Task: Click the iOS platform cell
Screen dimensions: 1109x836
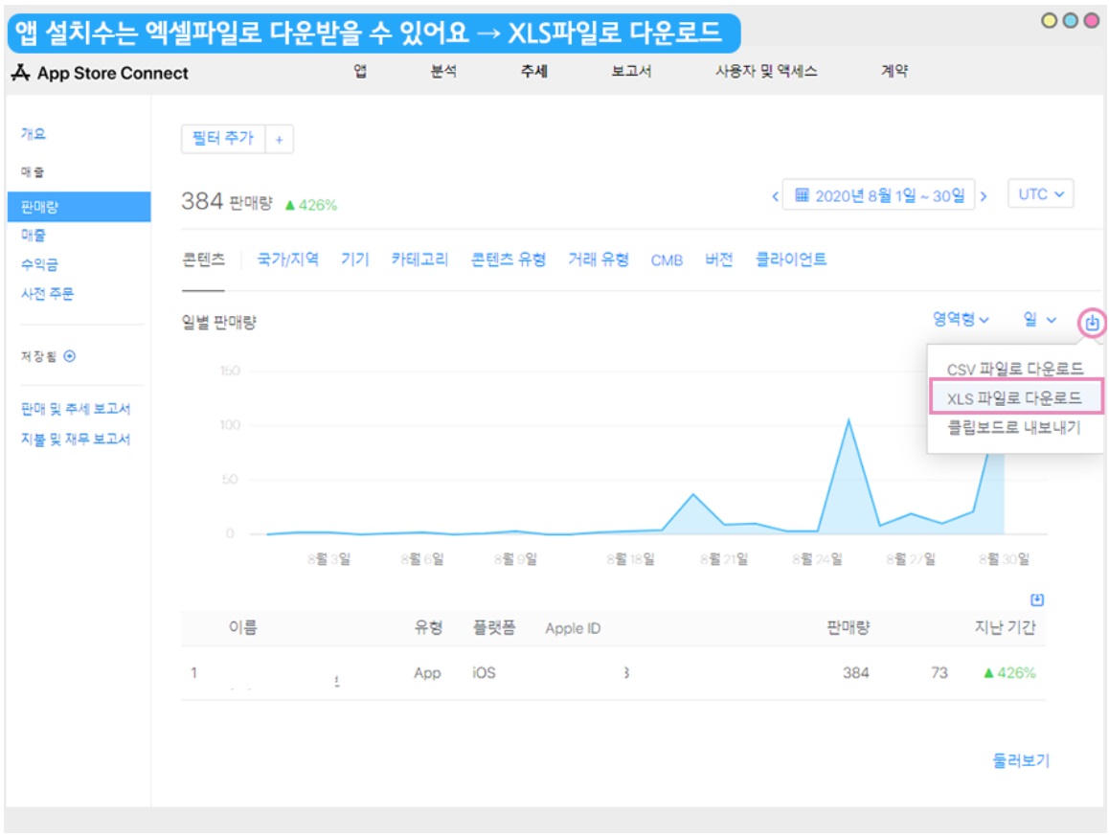Action: pyautogui.click(x=484, y=672)
